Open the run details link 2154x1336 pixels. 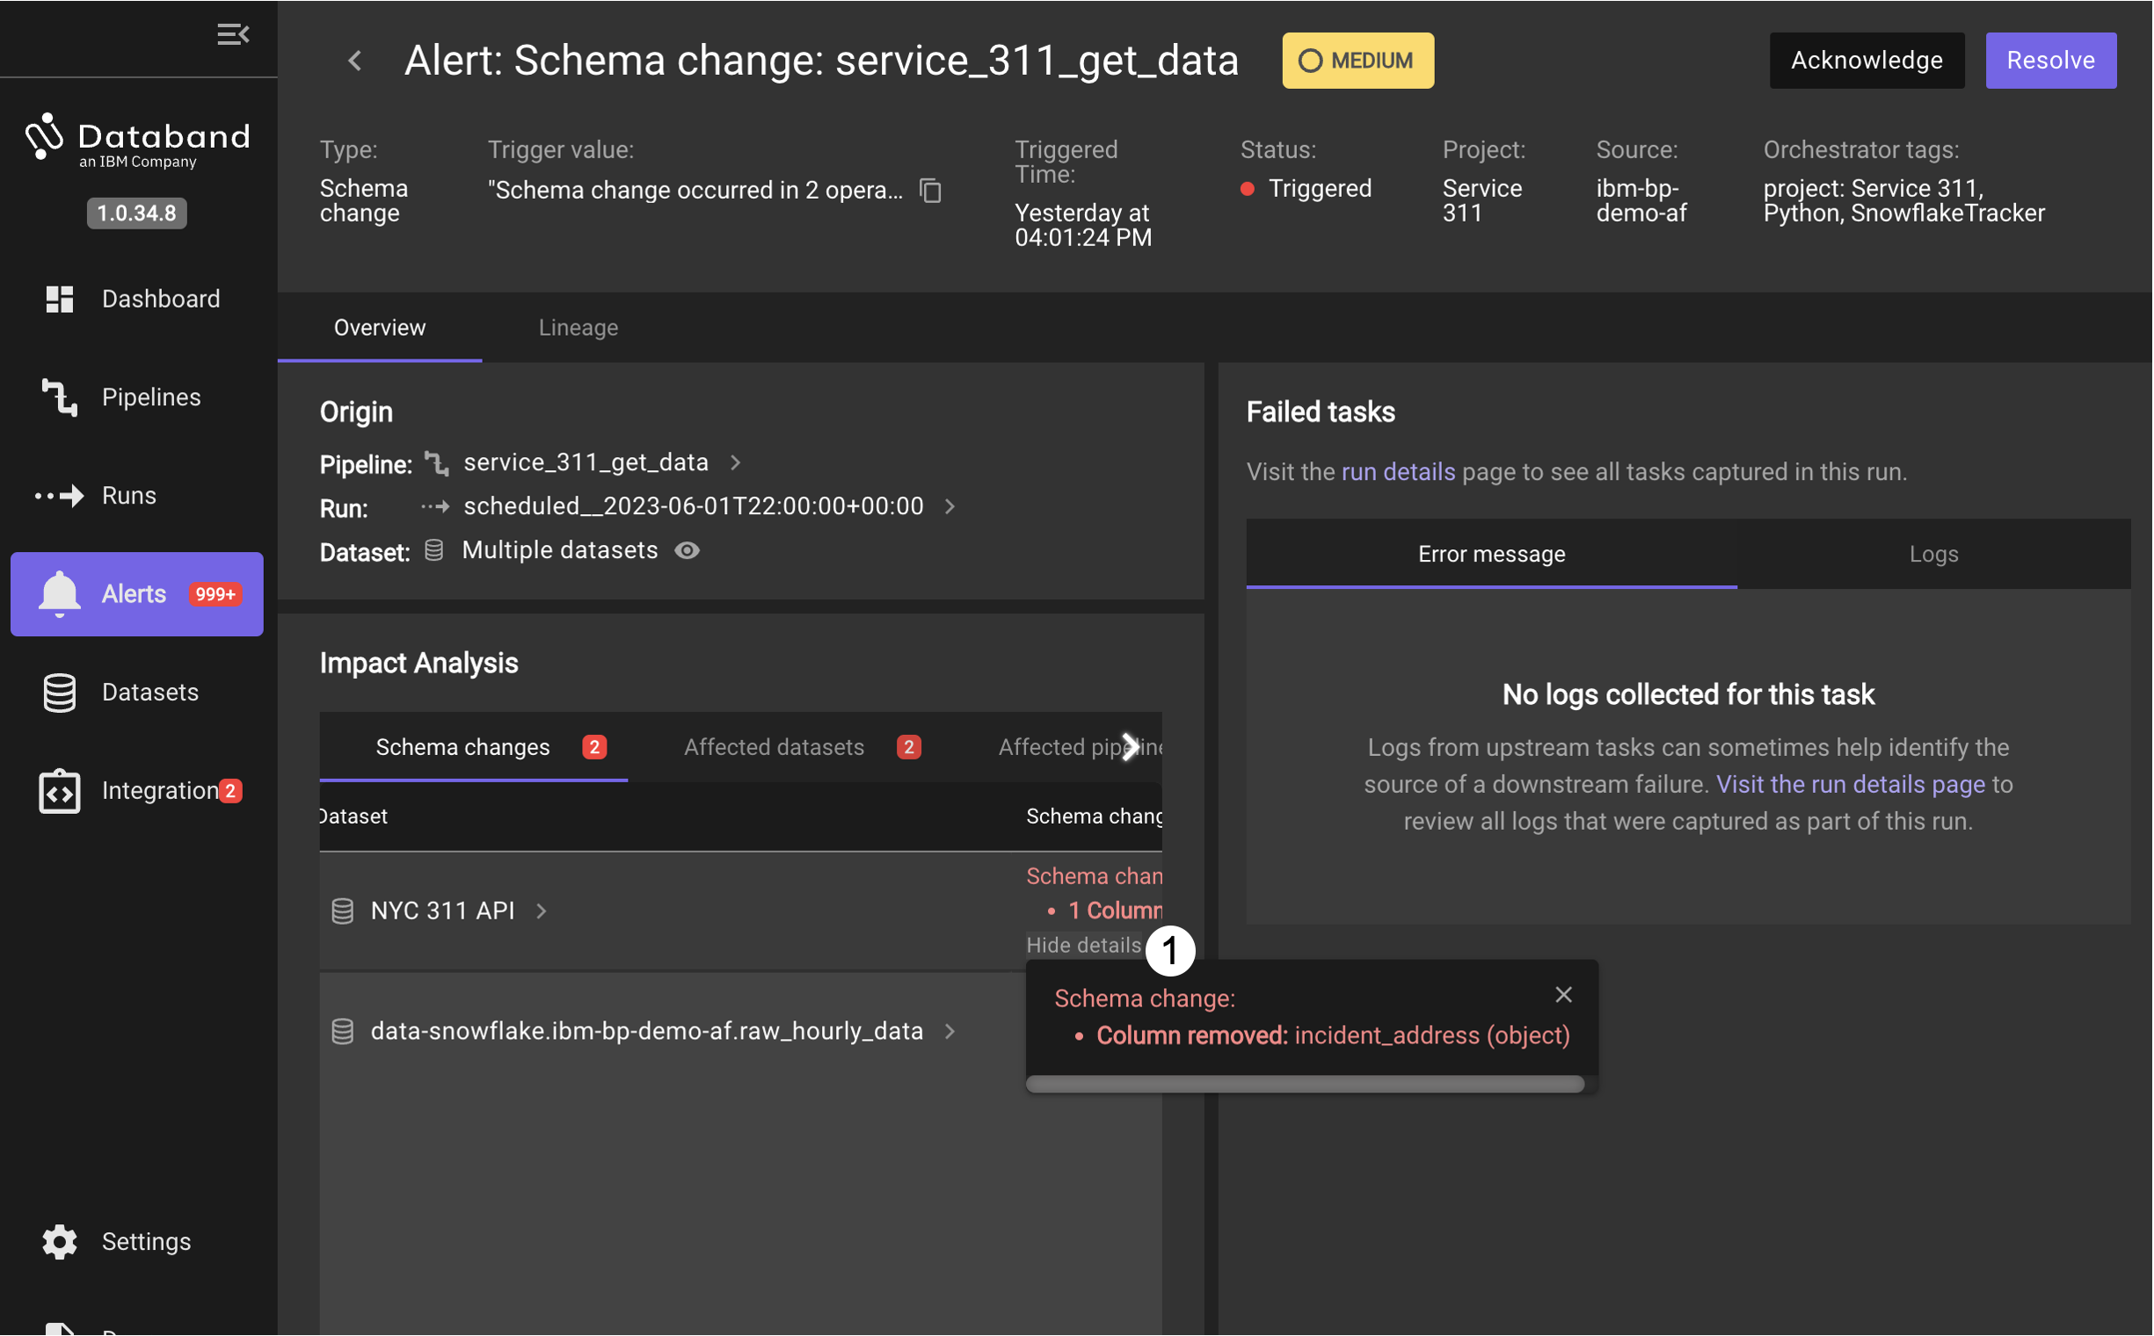(1397, 472)
